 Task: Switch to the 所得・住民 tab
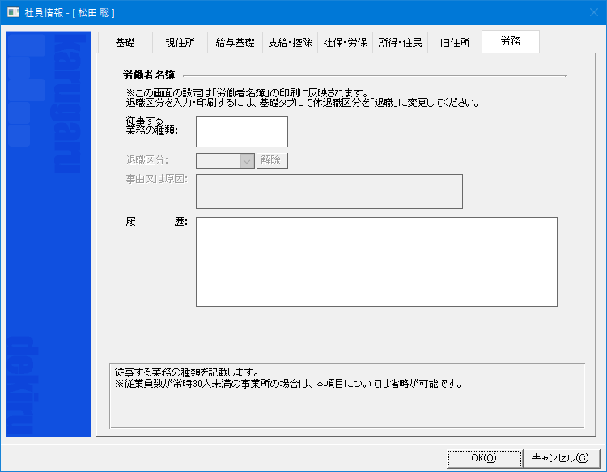(x=400, y=43)
